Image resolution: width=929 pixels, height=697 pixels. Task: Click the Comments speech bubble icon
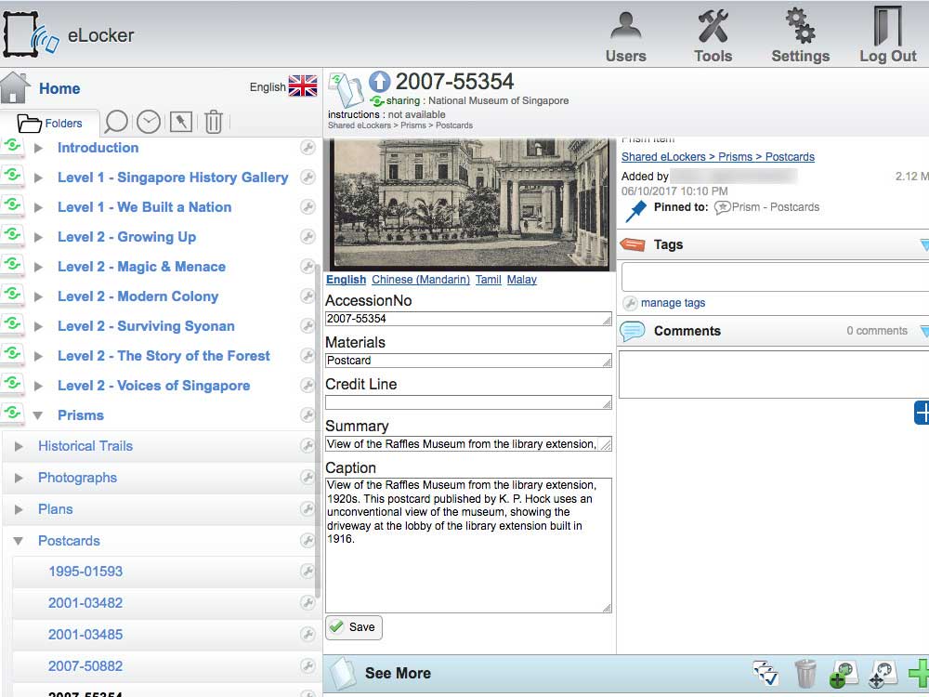(x=632, y=331)
